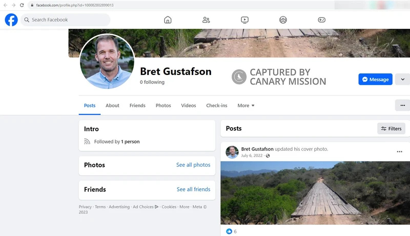The height and width of the screenshot is (236, 410).
Task: Click the thumbs-up reaction icon under the post
Action: pyautogui.click(x=229, y=231)
